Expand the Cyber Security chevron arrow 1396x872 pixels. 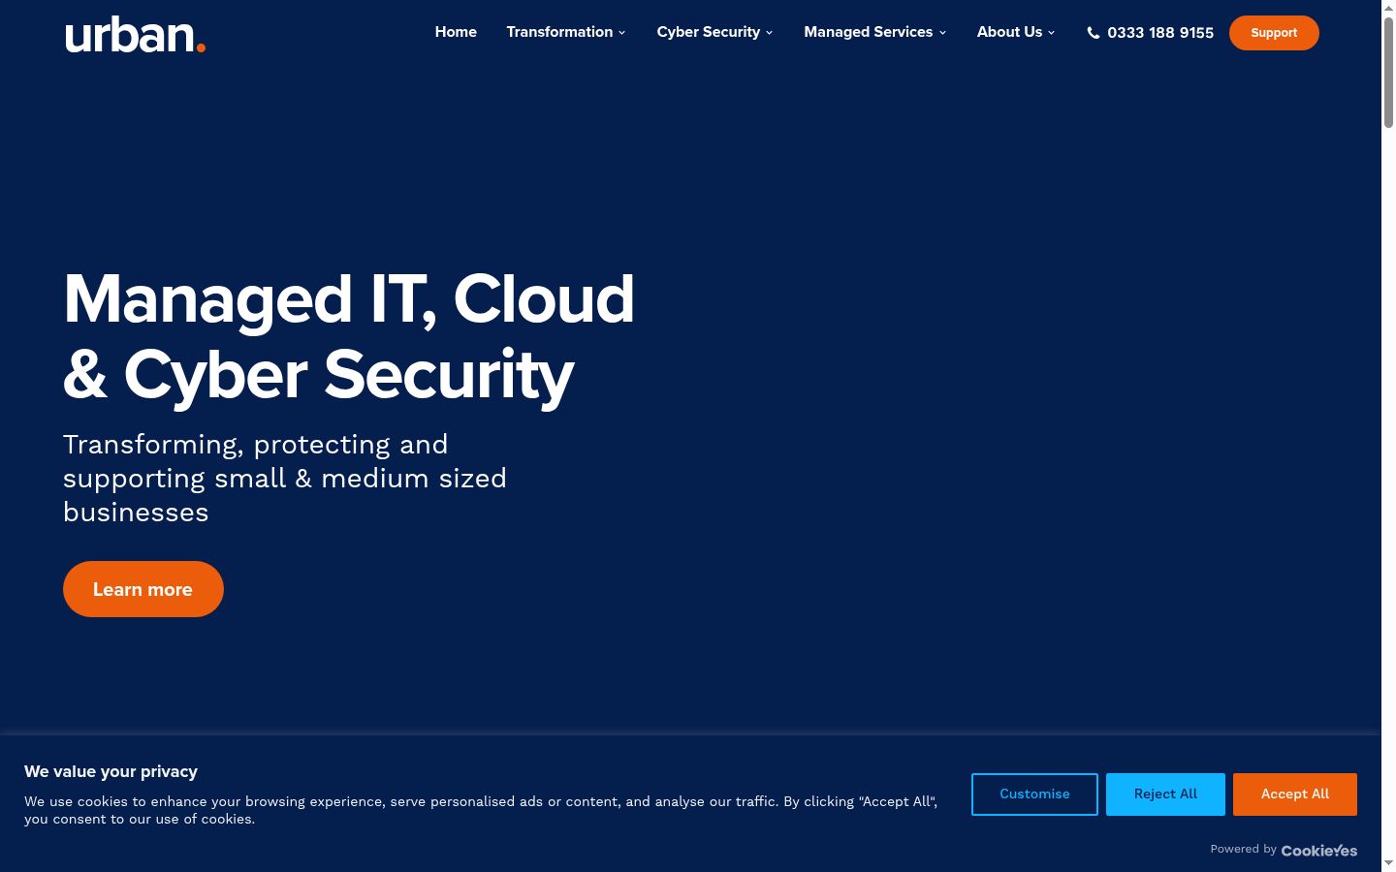tap(770, 33)
